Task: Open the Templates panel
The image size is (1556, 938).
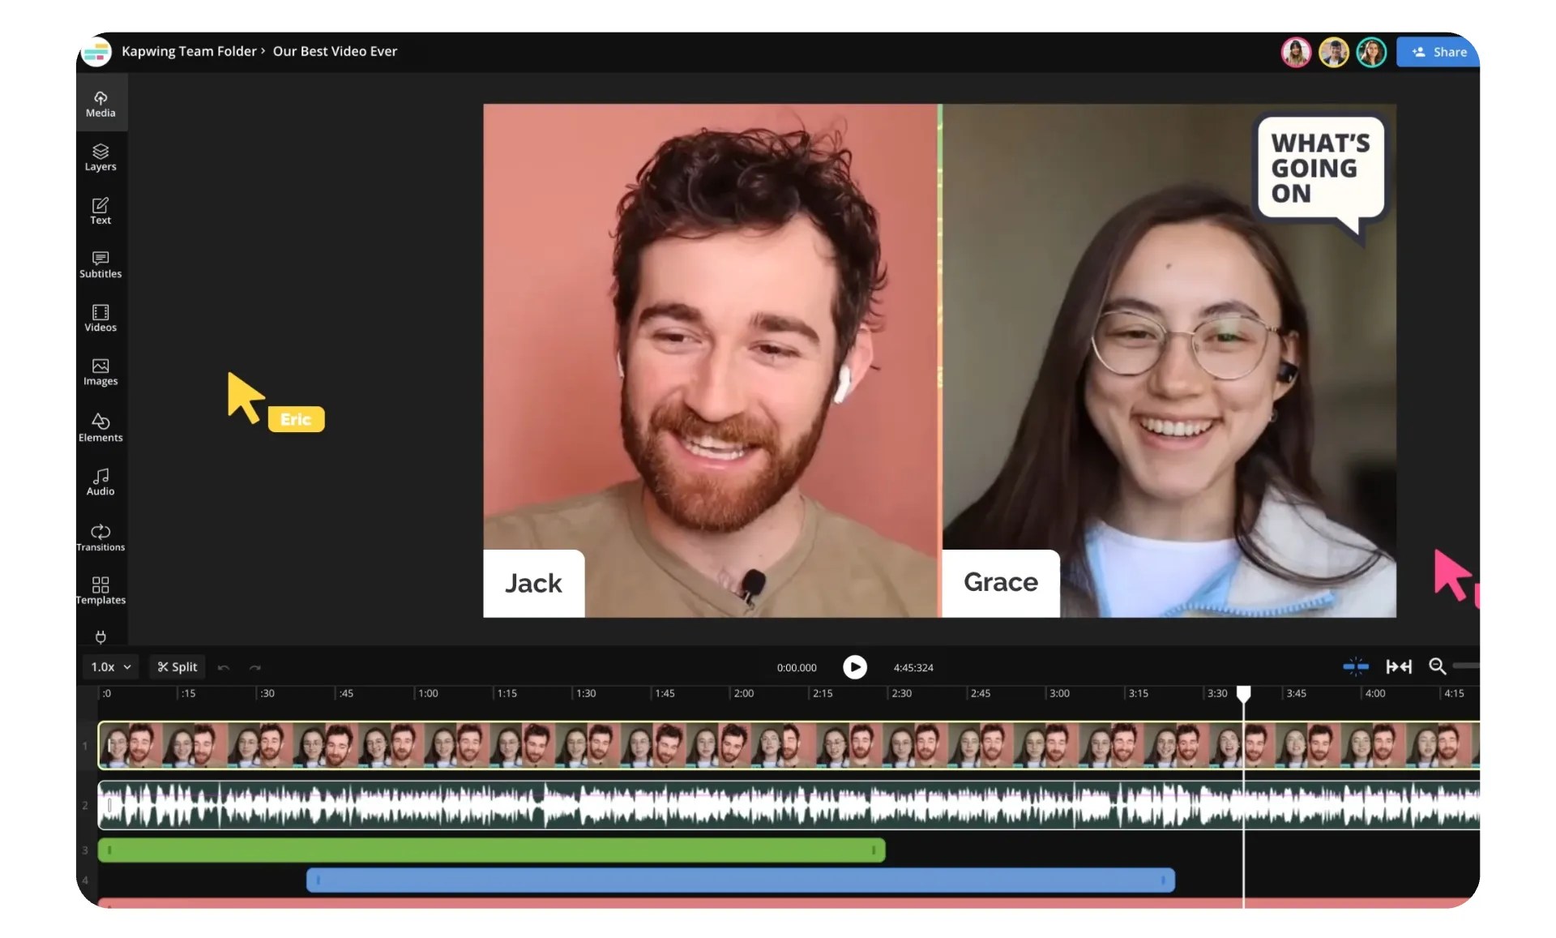Action: tap(100, 590)
